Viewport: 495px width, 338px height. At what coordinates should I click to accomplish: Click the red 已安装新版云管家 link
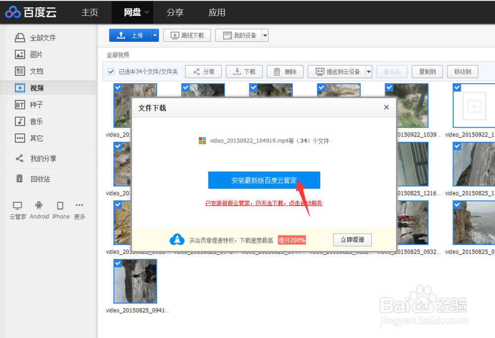[x=264, y=203]
